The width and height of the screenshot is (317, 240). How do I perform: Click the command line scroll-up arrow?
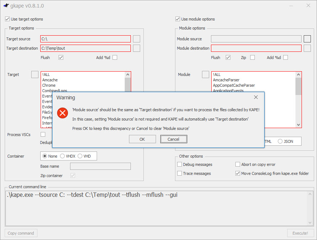pyautogui.click(x=310, y=194)
